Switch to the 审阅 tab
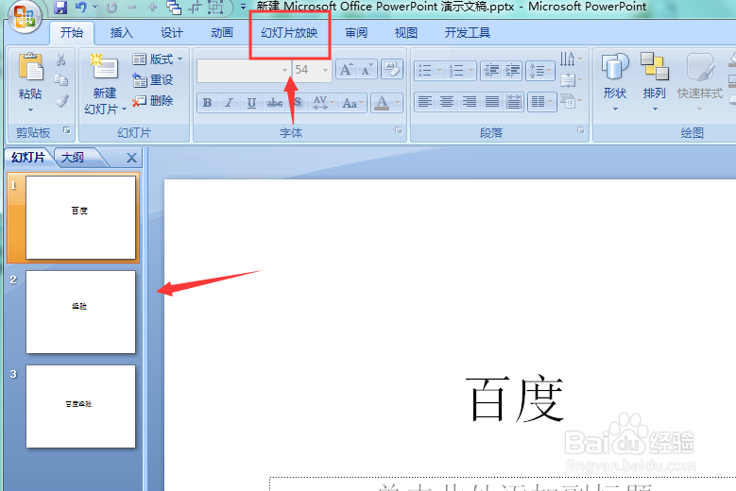The width and height of the screenshot is (736, 491). 356,33
